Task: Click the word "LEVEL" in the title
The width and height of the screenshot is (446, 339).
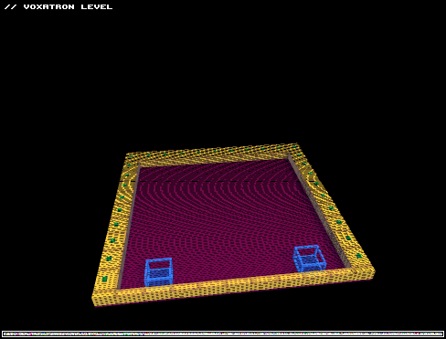Action: [97, 6]
